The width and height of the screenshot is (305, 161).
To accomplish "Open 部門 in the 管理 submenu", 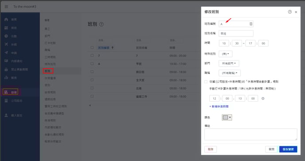I will pyautogui.click(x=47, y=36).
